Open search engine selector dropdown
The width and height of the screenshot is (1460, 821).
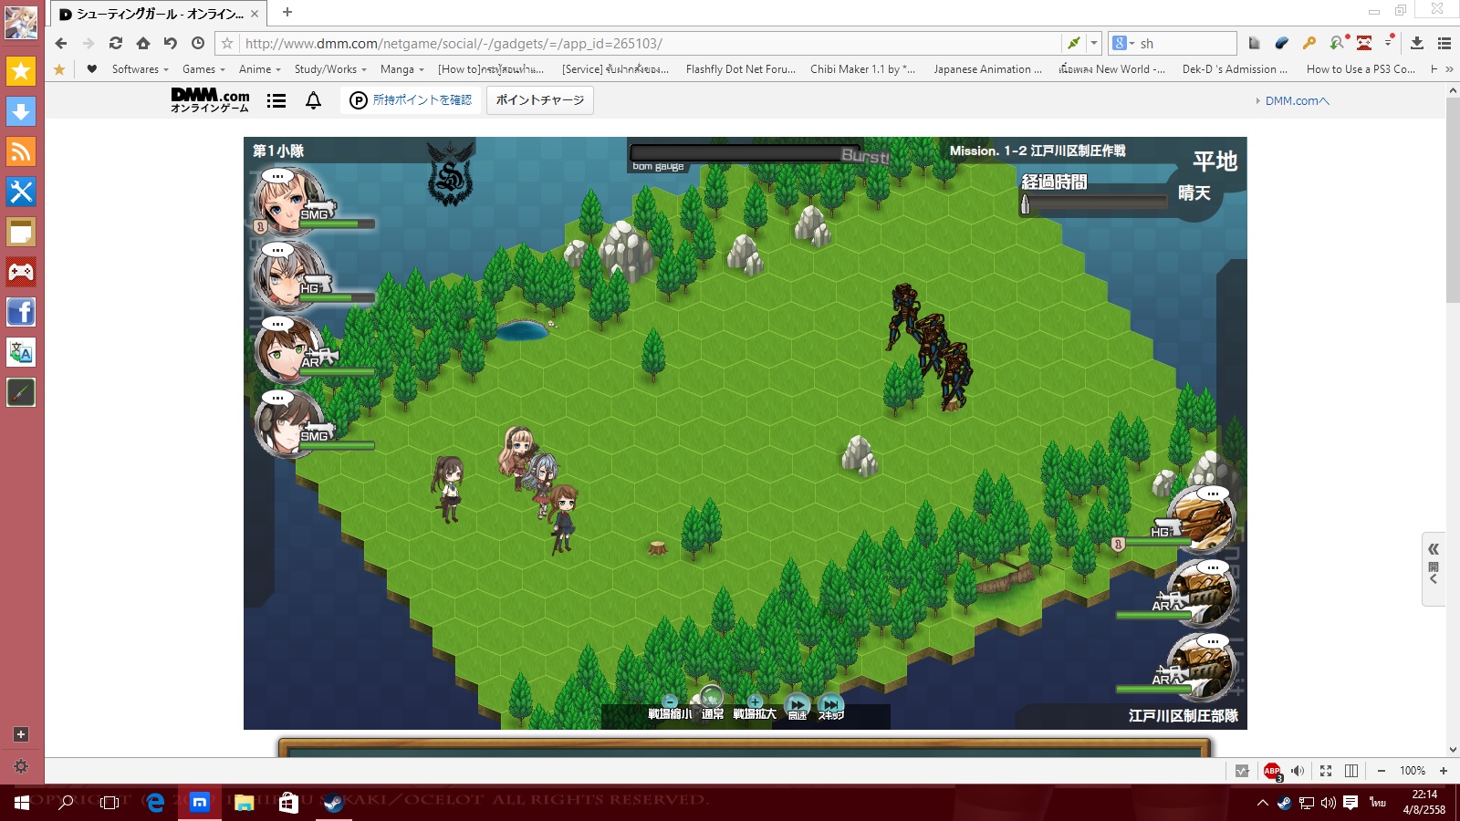pos(1122,43)
